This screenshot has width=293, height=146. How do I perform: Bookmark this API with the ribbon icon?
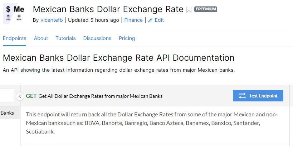(189, 10)
